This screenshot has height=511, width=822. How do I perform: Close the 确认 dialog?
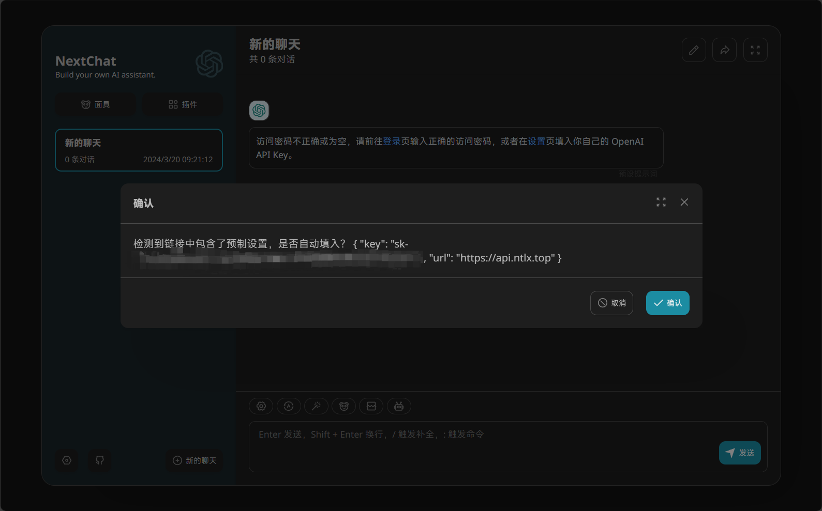coord(684,202)
